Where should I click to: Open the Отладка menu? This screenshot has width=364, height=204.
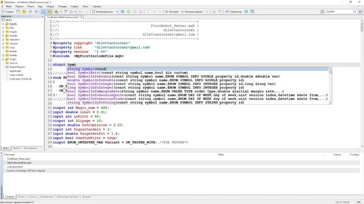pos(62,6)
